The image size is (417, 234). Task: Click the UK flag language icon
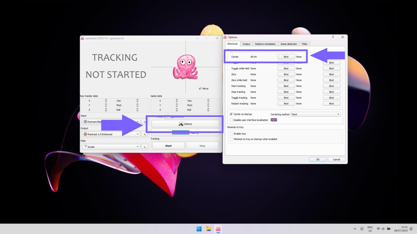coord(274,120)
